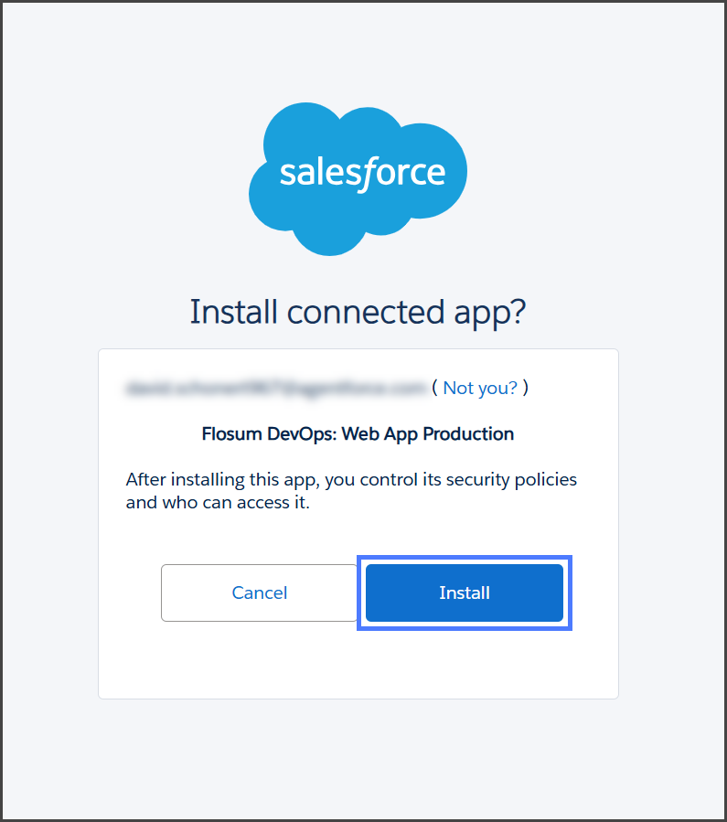Click the Salesforce cloud logo
The height and width of the screenshot is (822, 727).
(358, 176)
